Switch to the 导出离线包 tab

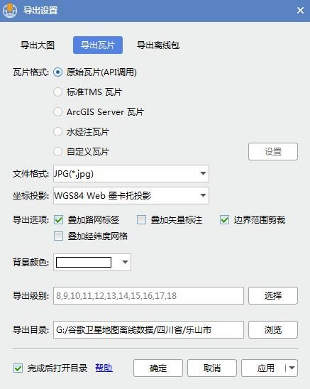tap(158, 45)
